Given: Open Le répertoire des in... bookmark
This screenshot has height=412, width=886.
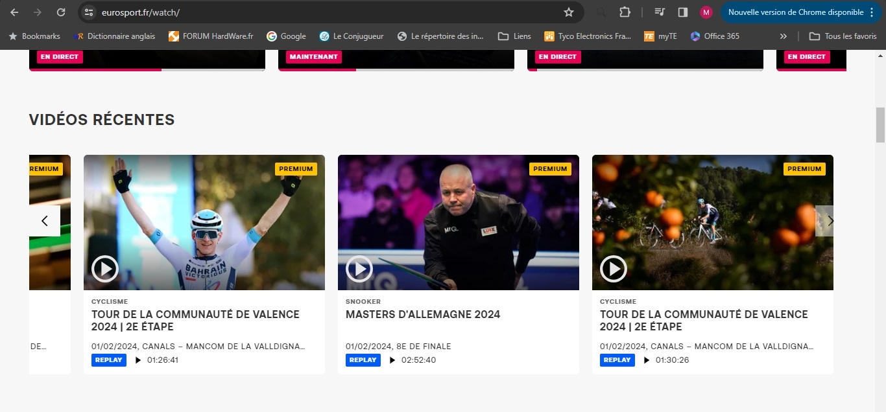Looking at the screenshot, I should point(440,36).
